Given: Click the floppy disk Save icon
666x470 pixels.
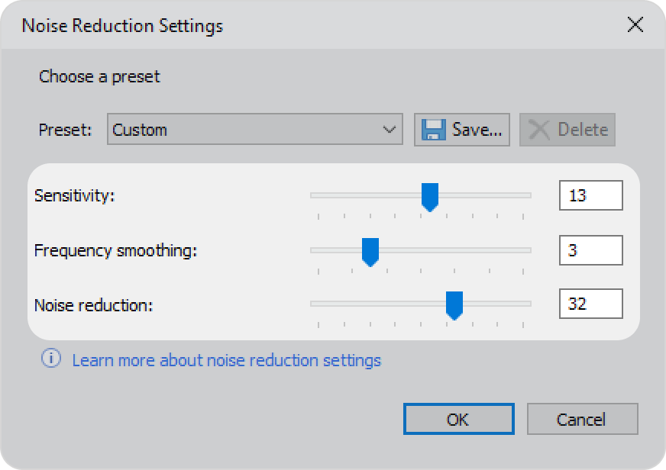Looking at the screenshot, I should (x=434, y=130).
